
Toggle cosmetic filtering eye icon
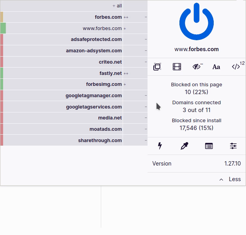(197, 67)
